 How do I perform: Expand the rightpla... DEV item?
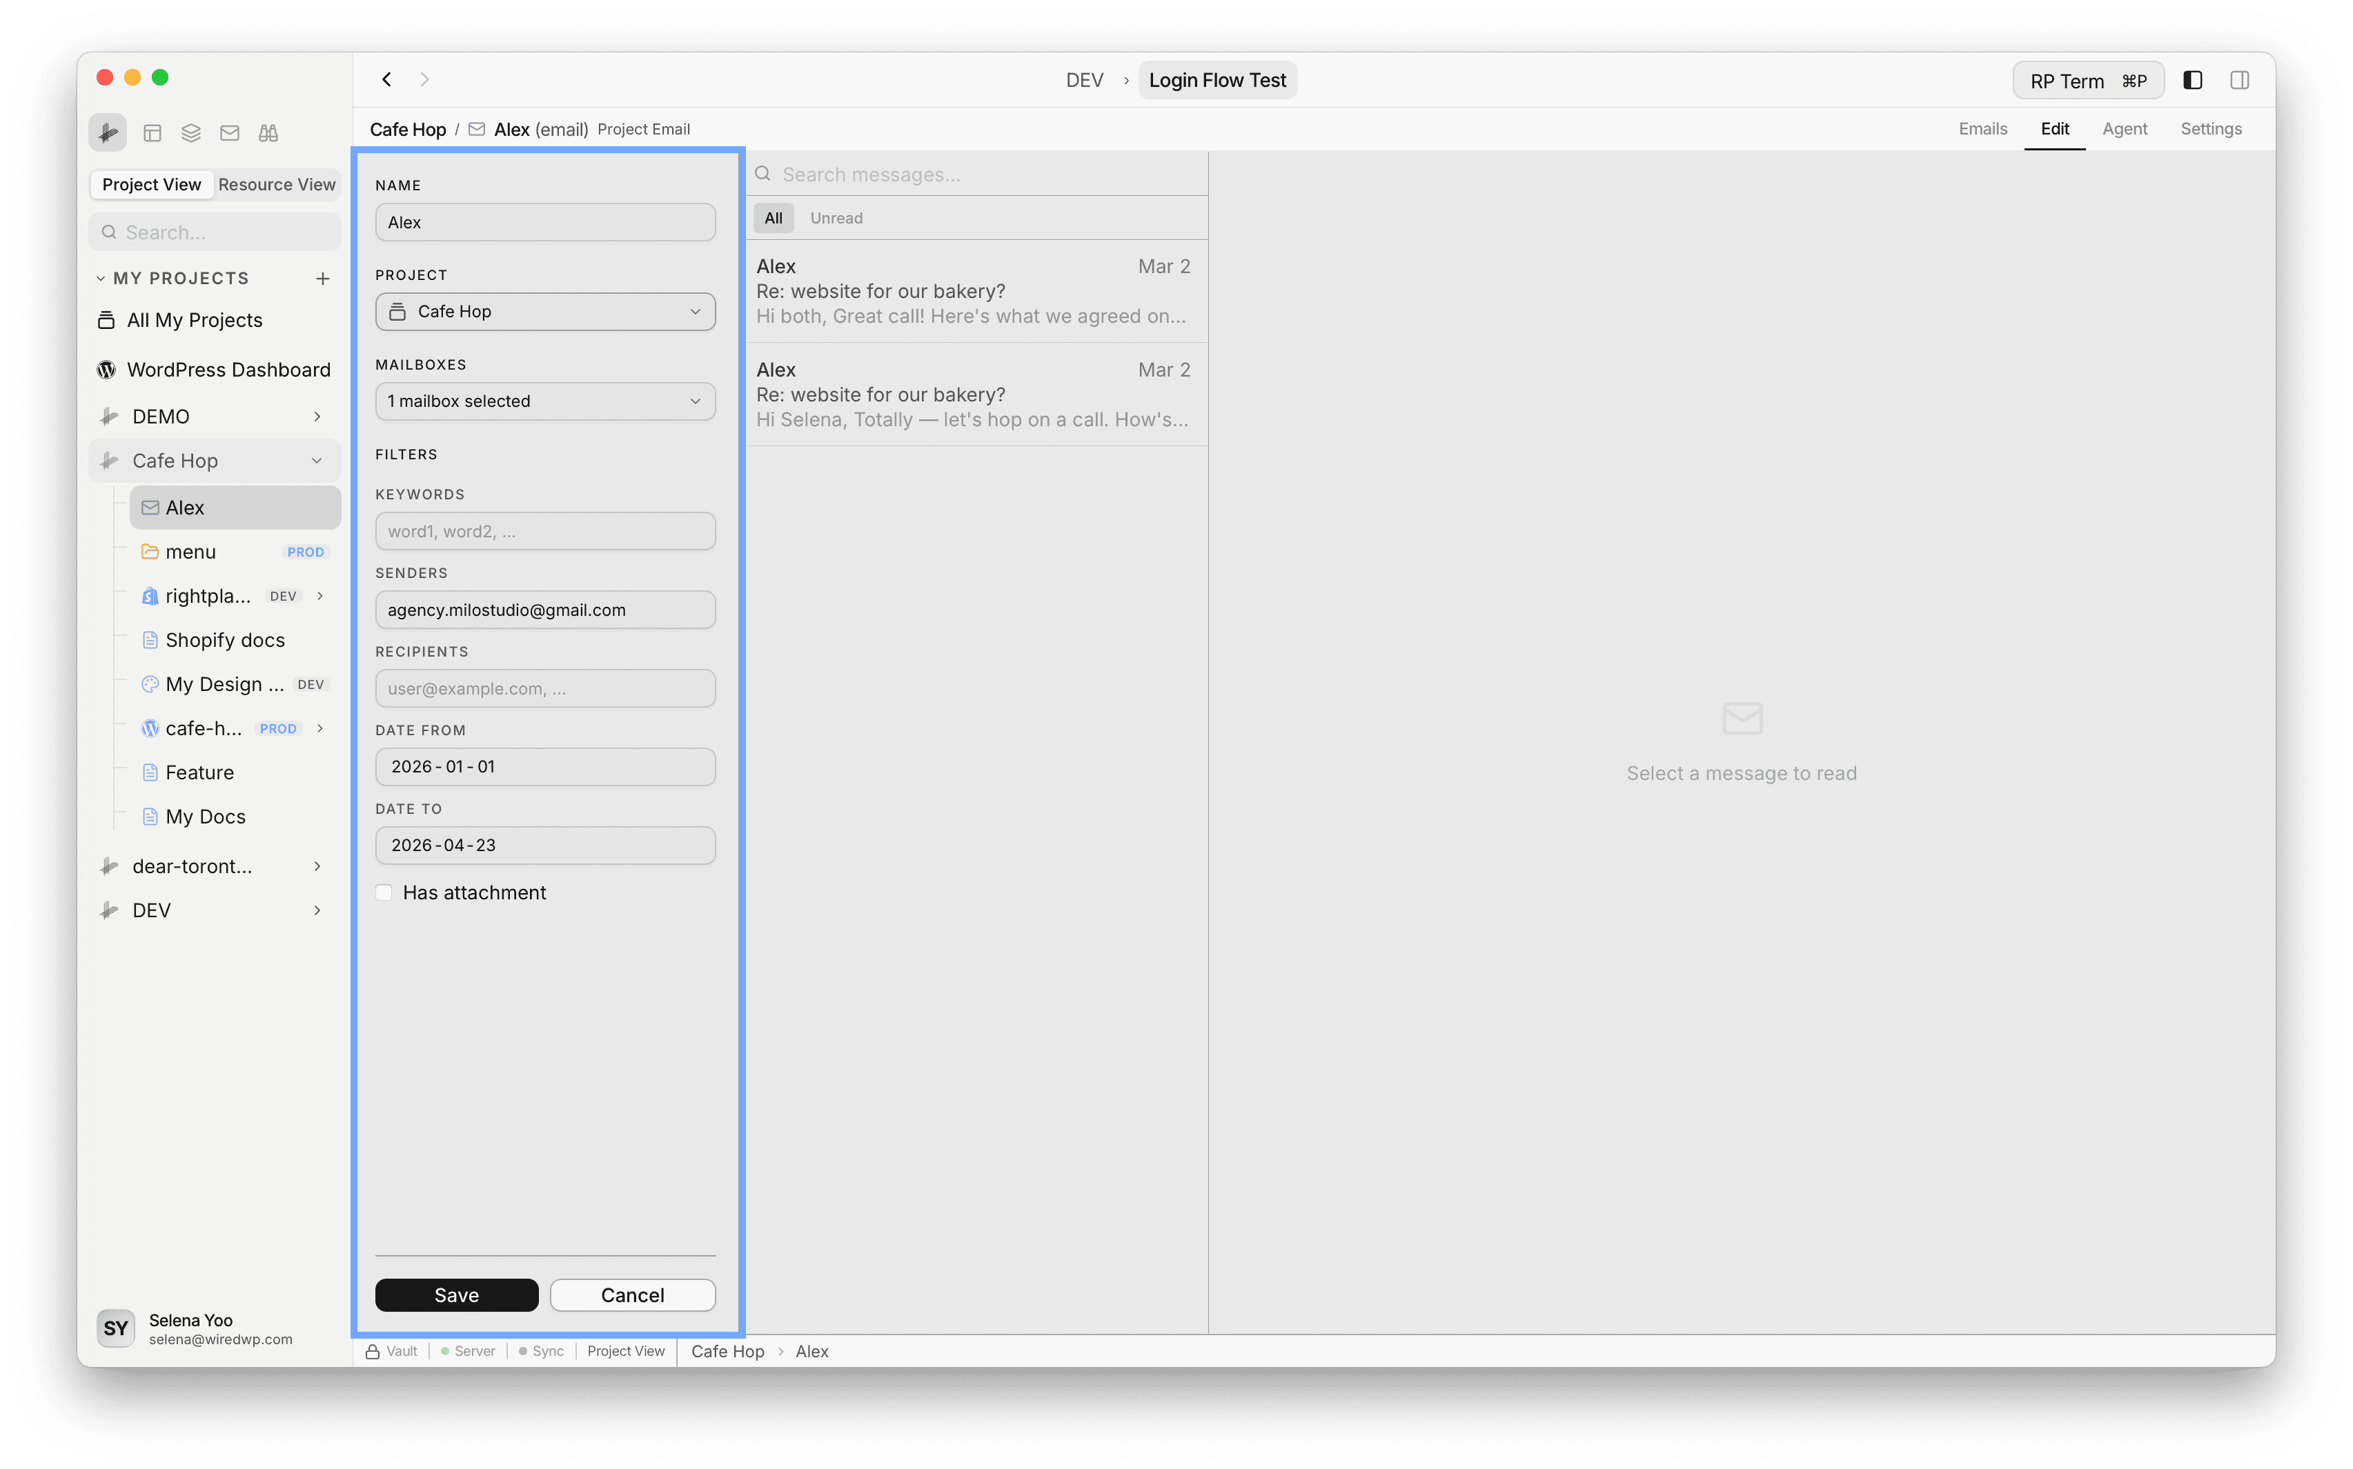tap(319, 596)
